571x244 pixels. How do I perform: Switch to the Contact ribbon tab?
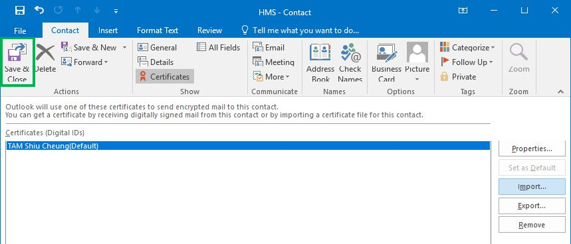tap(65, 30)
